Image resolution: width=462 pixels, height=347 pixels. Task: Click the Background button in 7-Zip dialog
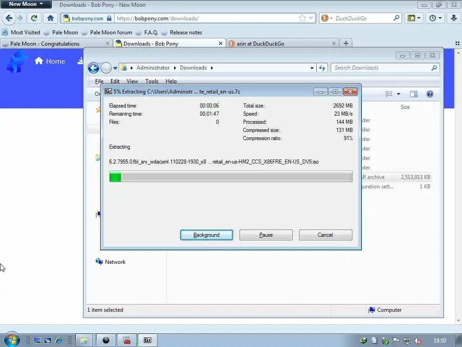tap(207, 235)
